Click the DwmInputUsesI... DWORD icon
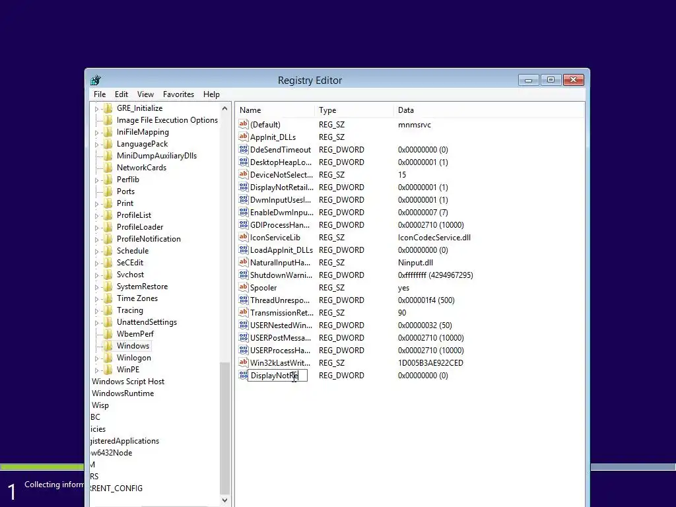Image resolution: width=676 pixels, height=507 pixels. pyautogui.click(x=243, y=199)
